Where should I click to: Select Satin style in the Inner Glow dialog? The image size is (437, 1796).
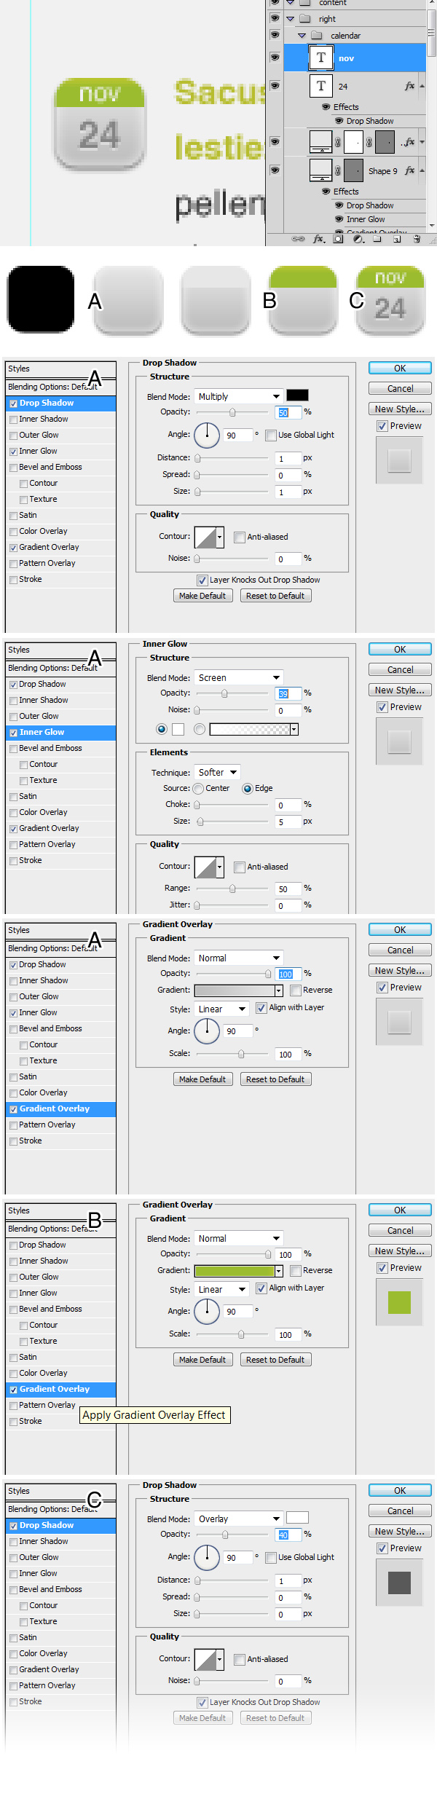(x=60, y=796)
